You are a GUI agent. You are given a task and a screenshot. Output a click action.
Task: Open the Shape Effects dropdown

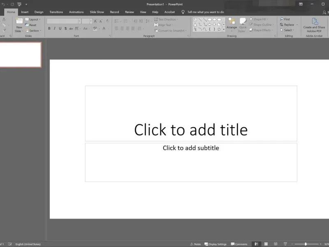(x=261, y=30)
